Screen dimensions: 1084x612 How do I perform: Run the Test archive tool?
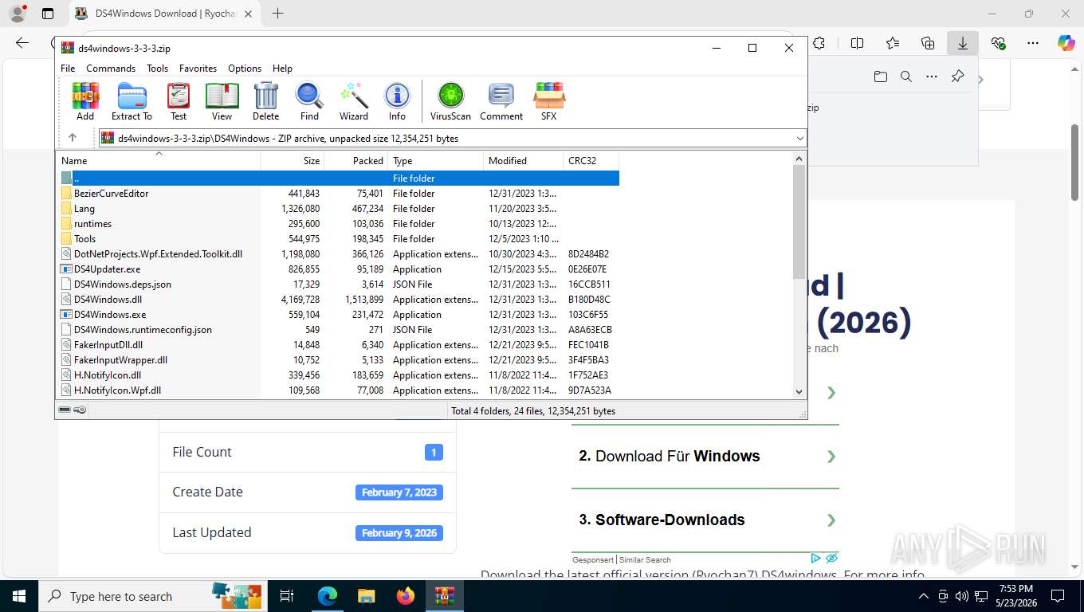pos(179,101)
